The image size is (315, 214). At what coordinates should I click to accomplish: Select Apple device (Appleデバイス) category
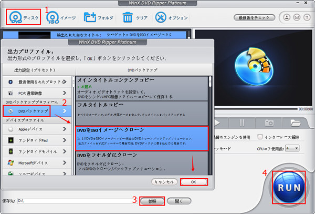coord(37,129)
